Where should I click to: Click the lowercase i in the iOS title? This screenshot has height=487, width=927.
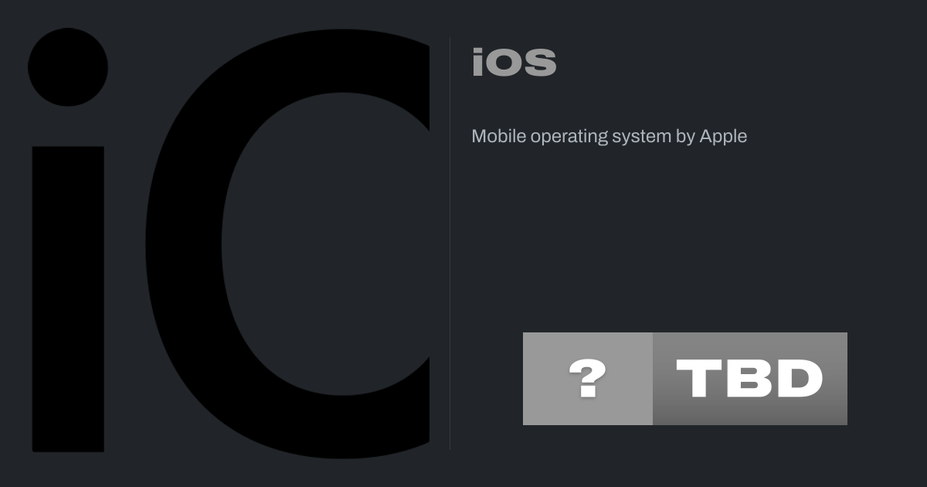click(x=477, y=63)
